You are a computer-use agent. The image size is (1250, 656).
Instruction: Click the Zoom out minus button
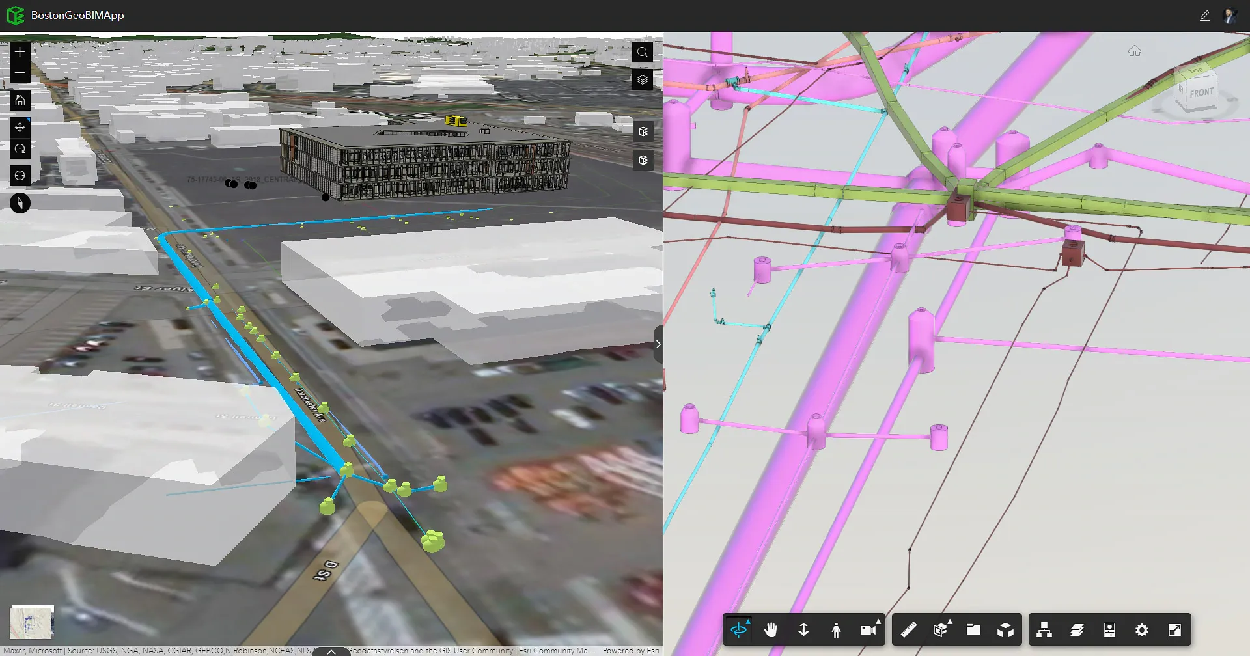point(20,73)
